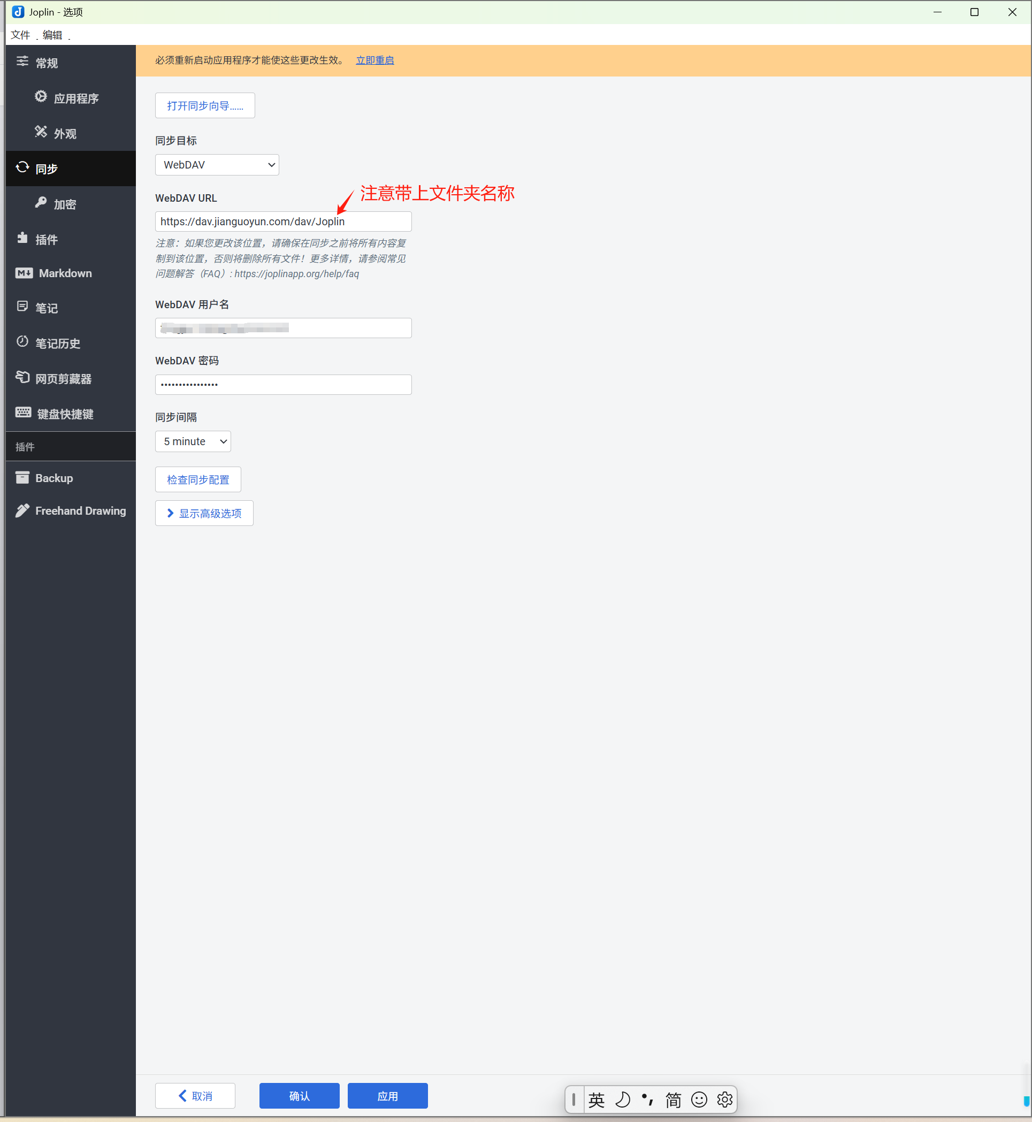
Task: Click the WebDAV 用户名 input field
Action: tap(284, 328)
